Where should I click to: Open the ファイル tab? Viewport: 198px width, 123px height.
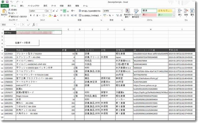(x=5, y=6)
